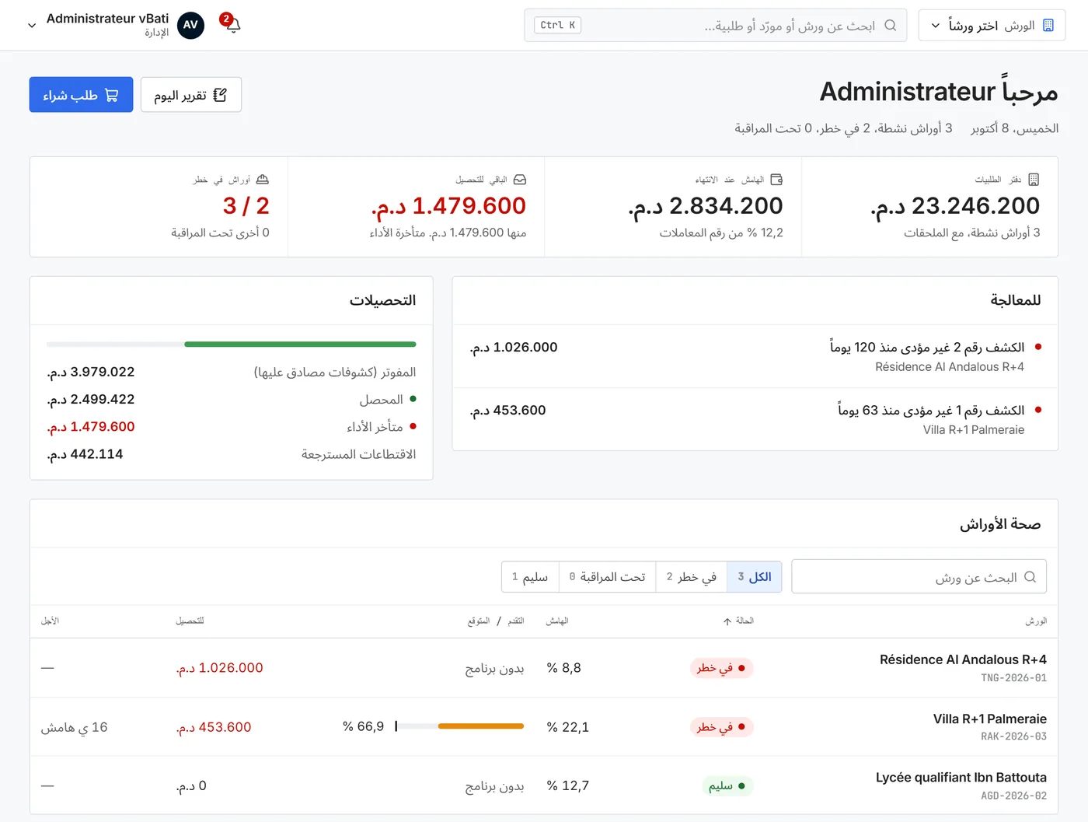Click the الأجل column header
1088x822 pixels.
click(50, 621)
